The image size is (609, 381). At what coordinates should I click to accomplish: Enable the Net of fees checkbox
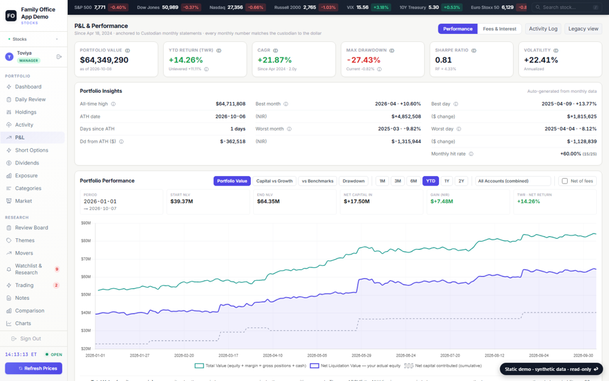(x=565, y=181)
